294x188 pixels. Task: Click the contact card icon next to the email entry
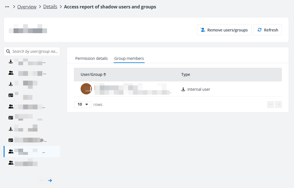[x=11, y=140]
